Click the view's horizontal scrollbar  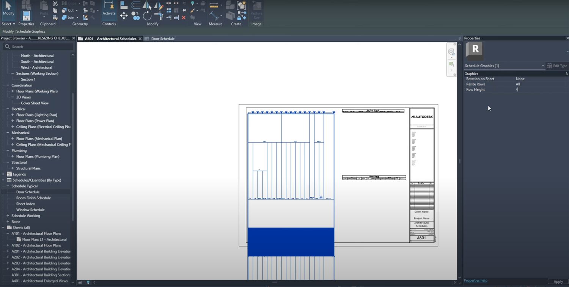point(274,282)
